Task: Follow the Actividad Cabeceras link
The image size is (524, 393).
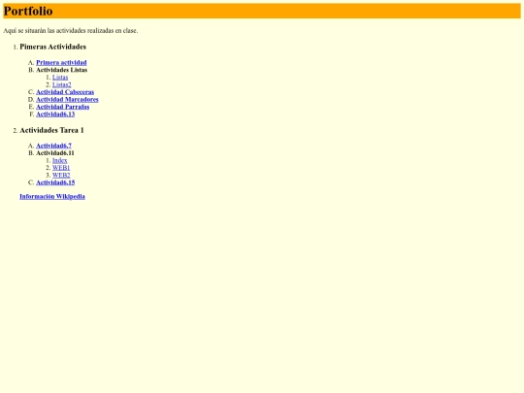Action: (x=65, y=92)
